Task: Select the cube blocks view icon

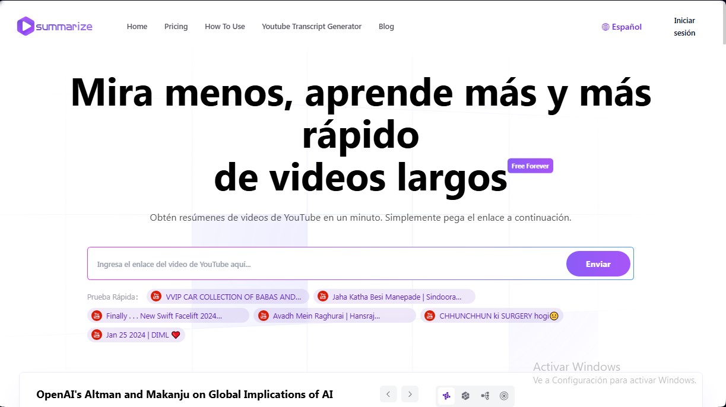Action: coord(465,396)
